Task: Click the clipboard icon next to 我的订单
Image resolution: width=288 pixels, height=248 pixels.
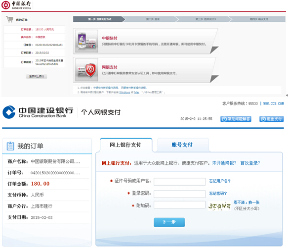Action: point(10,146)
